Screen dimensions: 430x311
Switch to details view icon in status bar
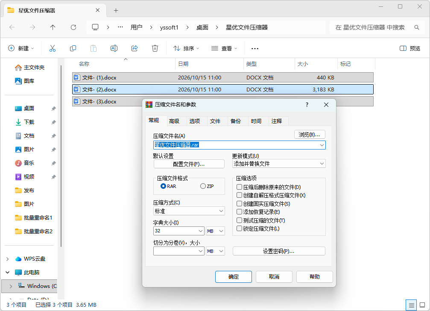pos(411,305)
